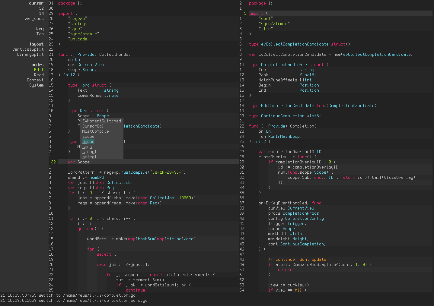The width and height of the screenshot is (434, 306).
Task: Click float64 type of Rank field
Action: pyautogui.click(x=308, y=75)
